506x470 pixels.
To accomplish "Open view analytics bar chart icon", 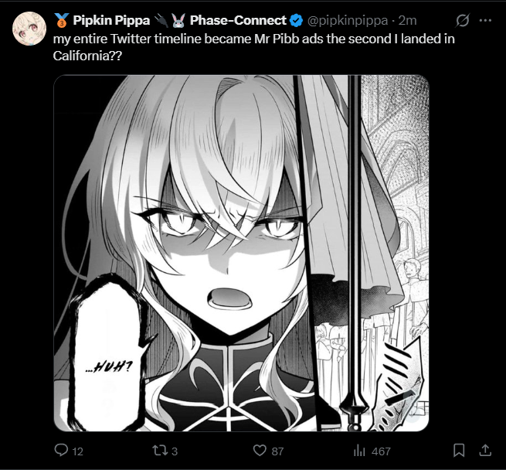I will [359, 450].
